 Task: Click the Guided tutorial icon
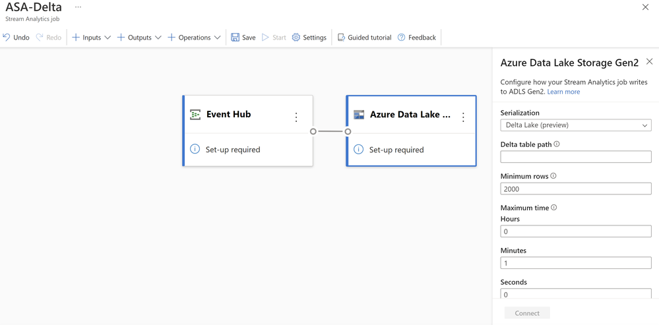point(342,38)
